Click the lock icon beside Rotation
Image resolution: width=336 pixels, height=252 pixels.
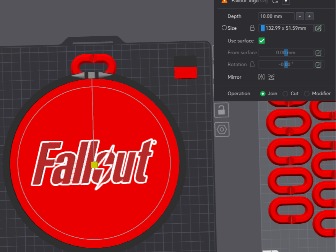point(252,64)
